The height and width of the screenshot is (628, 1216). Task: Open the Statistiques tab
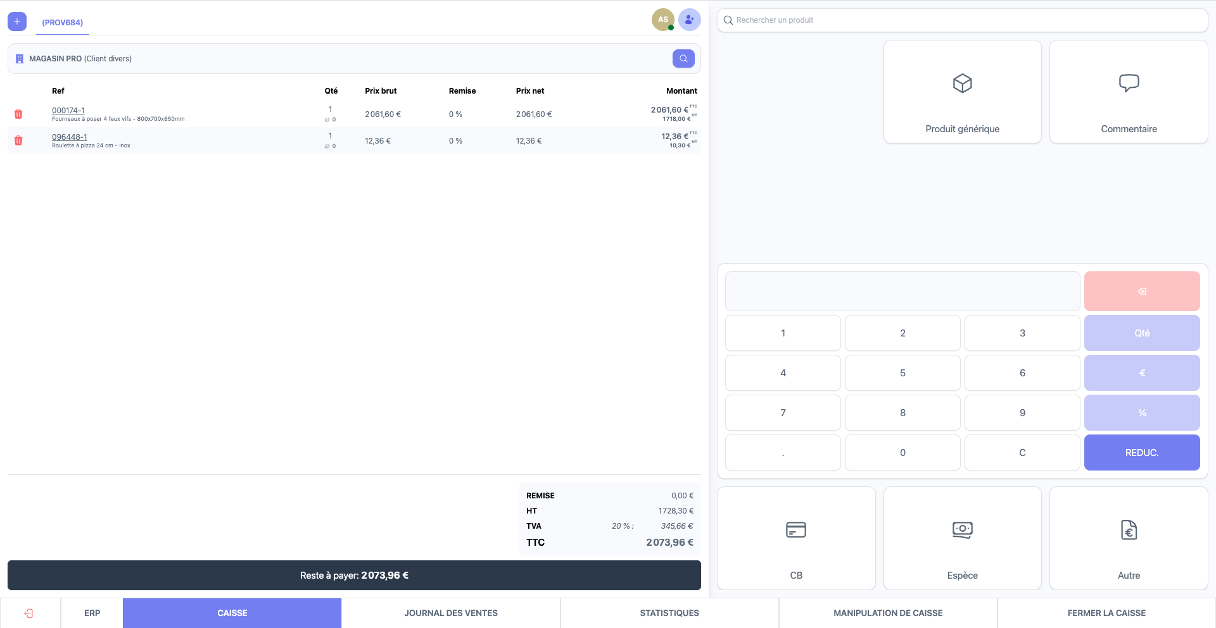coord(669,613)
